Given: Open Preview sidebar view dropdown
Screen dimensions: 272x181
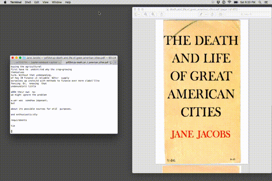Looking at the screenshot, I should 137,14.
